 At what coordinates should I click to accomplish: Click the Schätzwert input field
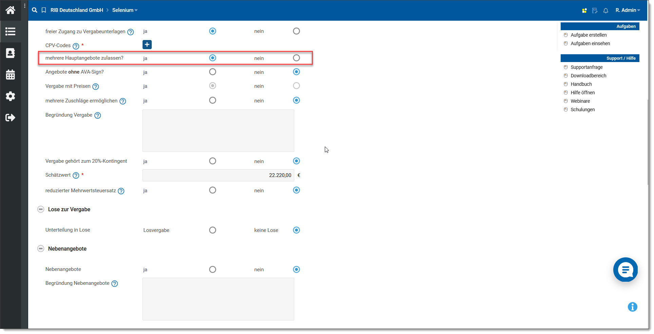click(x=218, y=175)
